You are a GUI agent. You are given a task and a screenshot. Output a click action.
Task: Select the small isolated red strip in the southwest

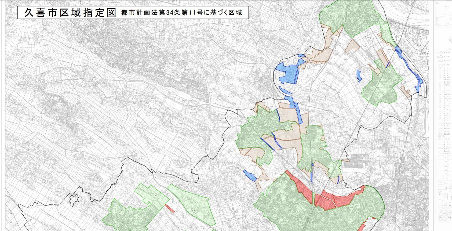pos(169,208)
